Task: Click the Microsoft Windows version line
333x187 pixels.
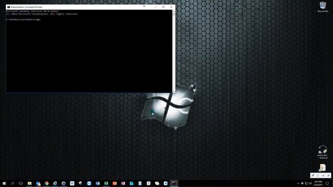Action: click(x=32, y=11)
